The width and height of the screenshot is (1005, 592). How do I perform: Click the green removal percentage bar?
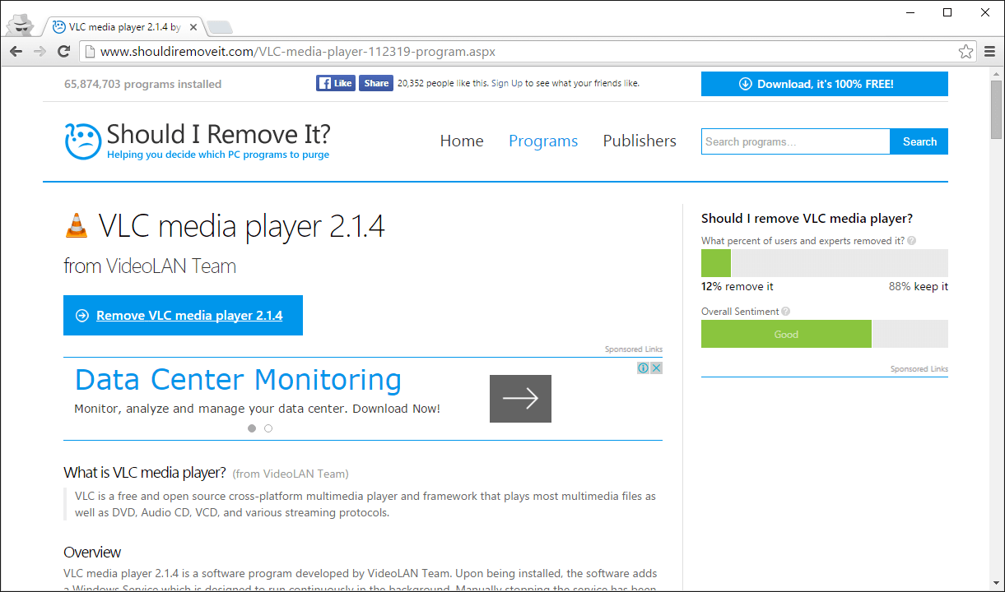716,263
